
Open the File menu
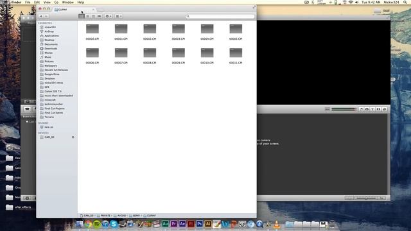[28, 2]
